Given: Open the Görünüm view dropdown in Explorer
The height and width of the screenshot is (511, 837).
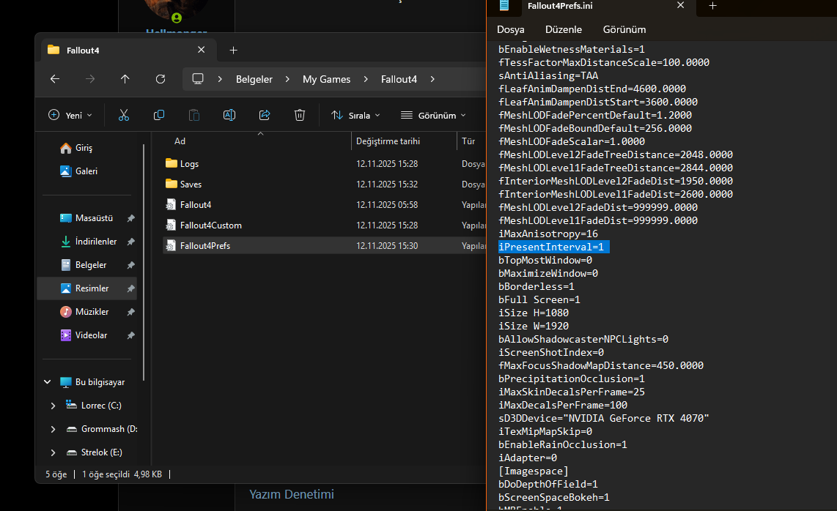Looking at the screenshot, I should coord(433,115).
